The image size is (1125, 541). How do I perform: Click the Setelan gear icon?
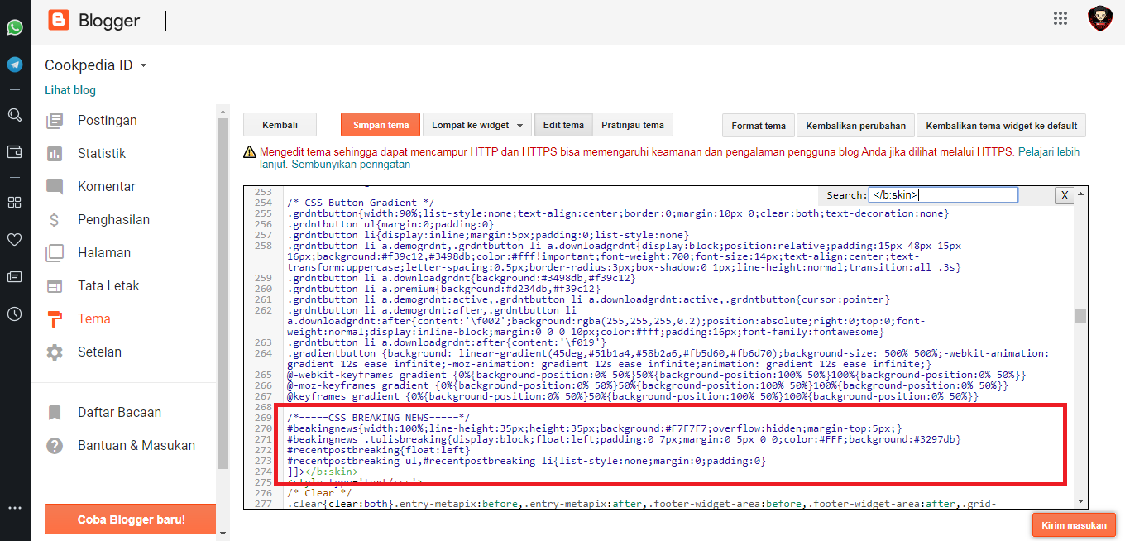coord(55,352)
